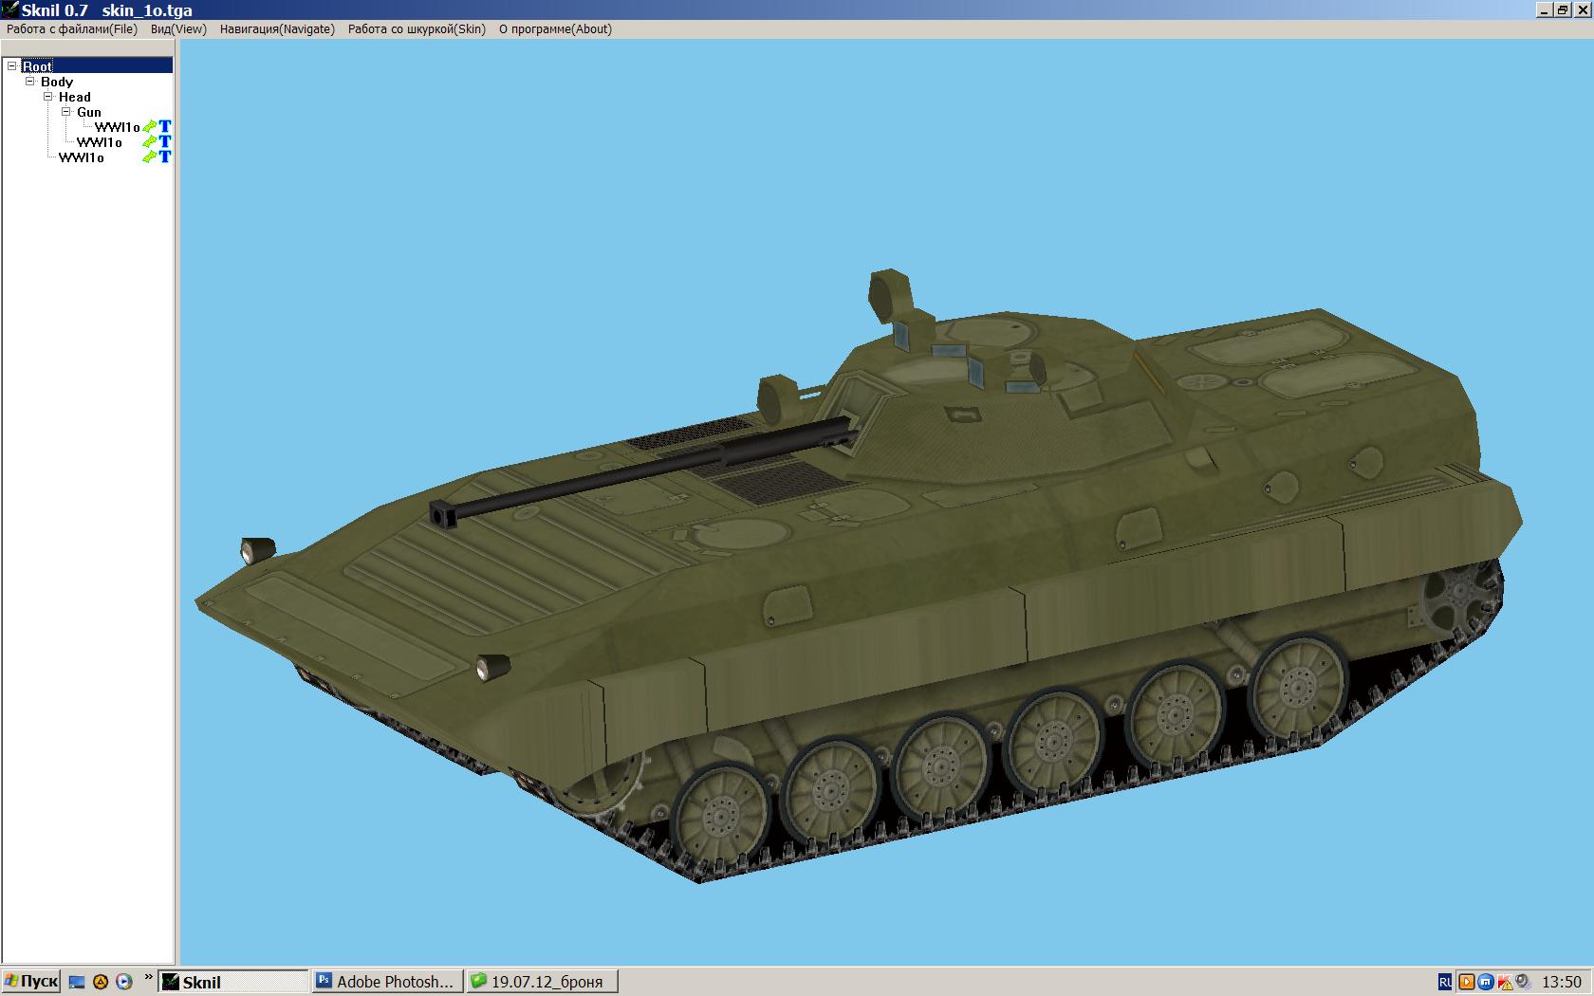Restore down the Sknil window
This screenshot has width=1594, height=996.
pos(1562,9)
